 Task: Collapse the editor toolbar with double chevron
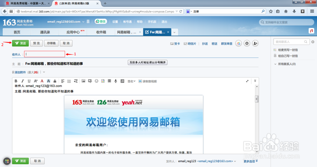[255, 81]
